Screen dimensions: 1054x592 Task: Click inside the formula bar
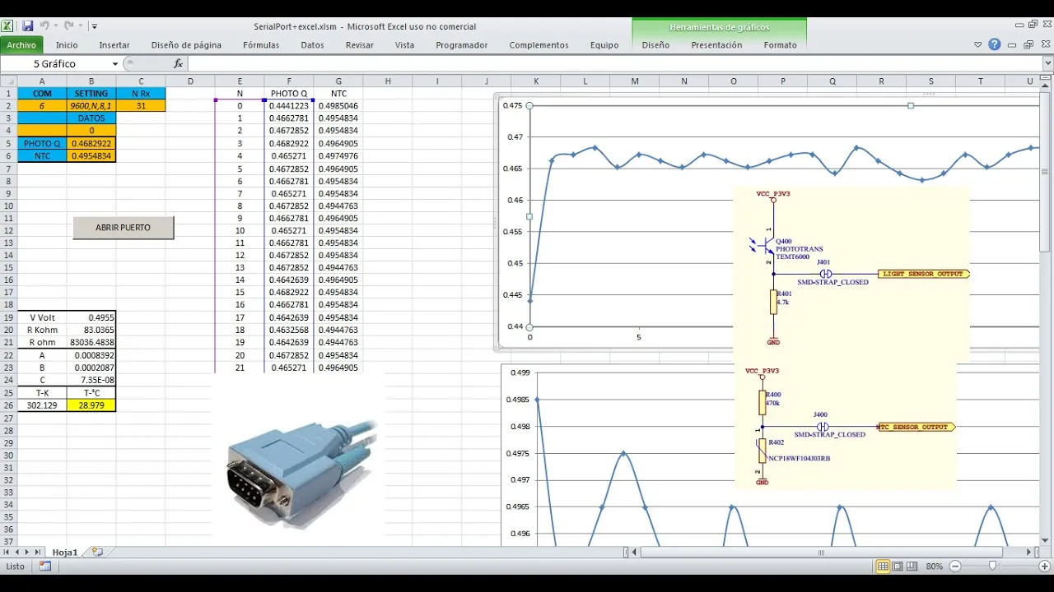coord(613,64)
